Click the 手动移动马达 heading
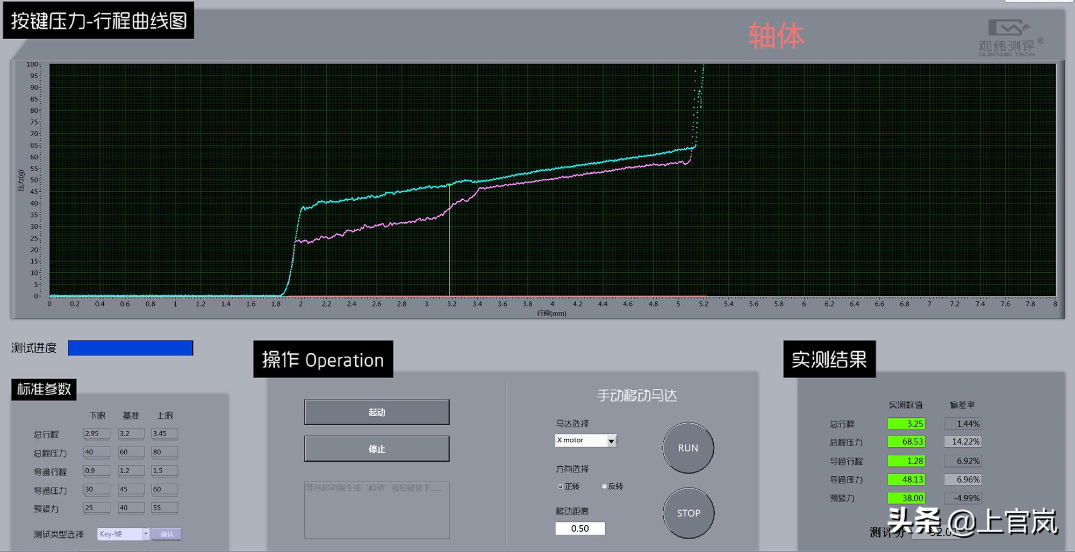1075x552 pixels. point(637,396)
